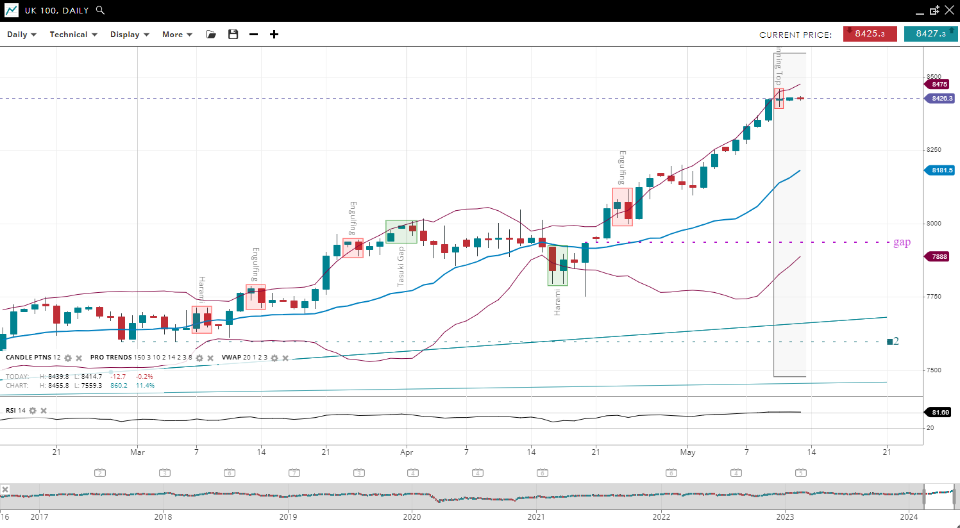The image size is (960, 528).
Task: Click the search magnifier beside UK 100, DAILY
Action: click(100, 10)
